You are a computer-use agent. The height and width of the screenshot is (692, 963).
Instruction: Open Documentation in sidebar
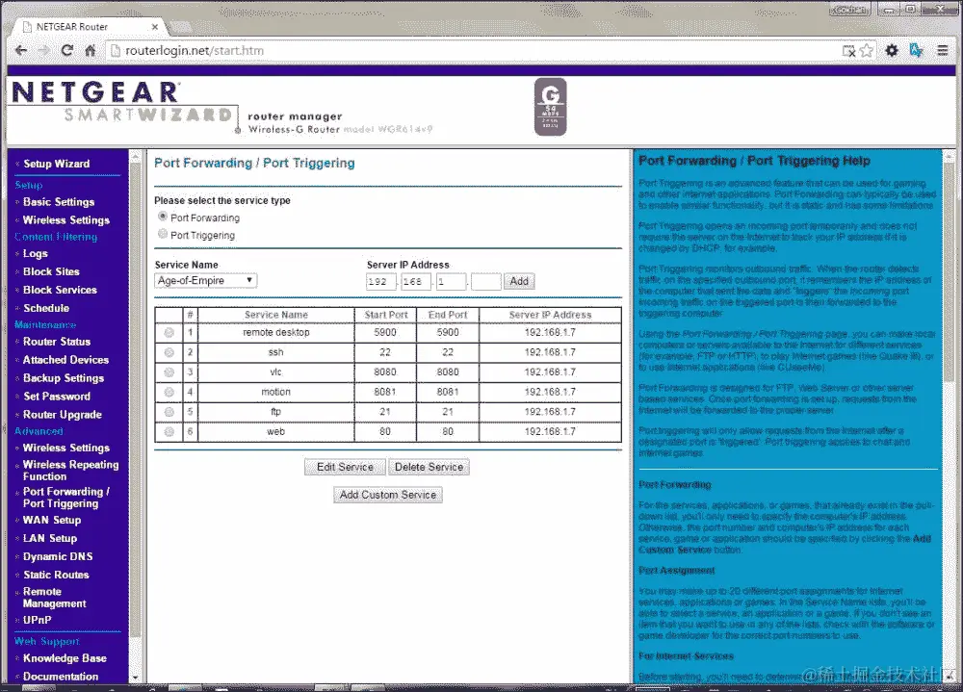tap(61, 677)
